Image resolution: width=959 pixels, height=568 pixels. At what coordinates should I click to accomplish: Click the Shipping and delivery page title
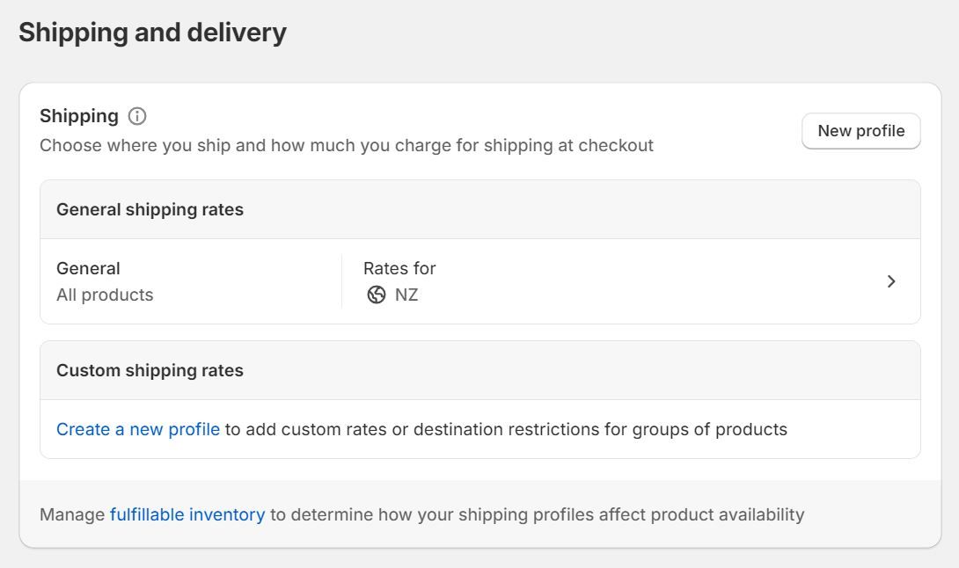click(x=152, y=33)
